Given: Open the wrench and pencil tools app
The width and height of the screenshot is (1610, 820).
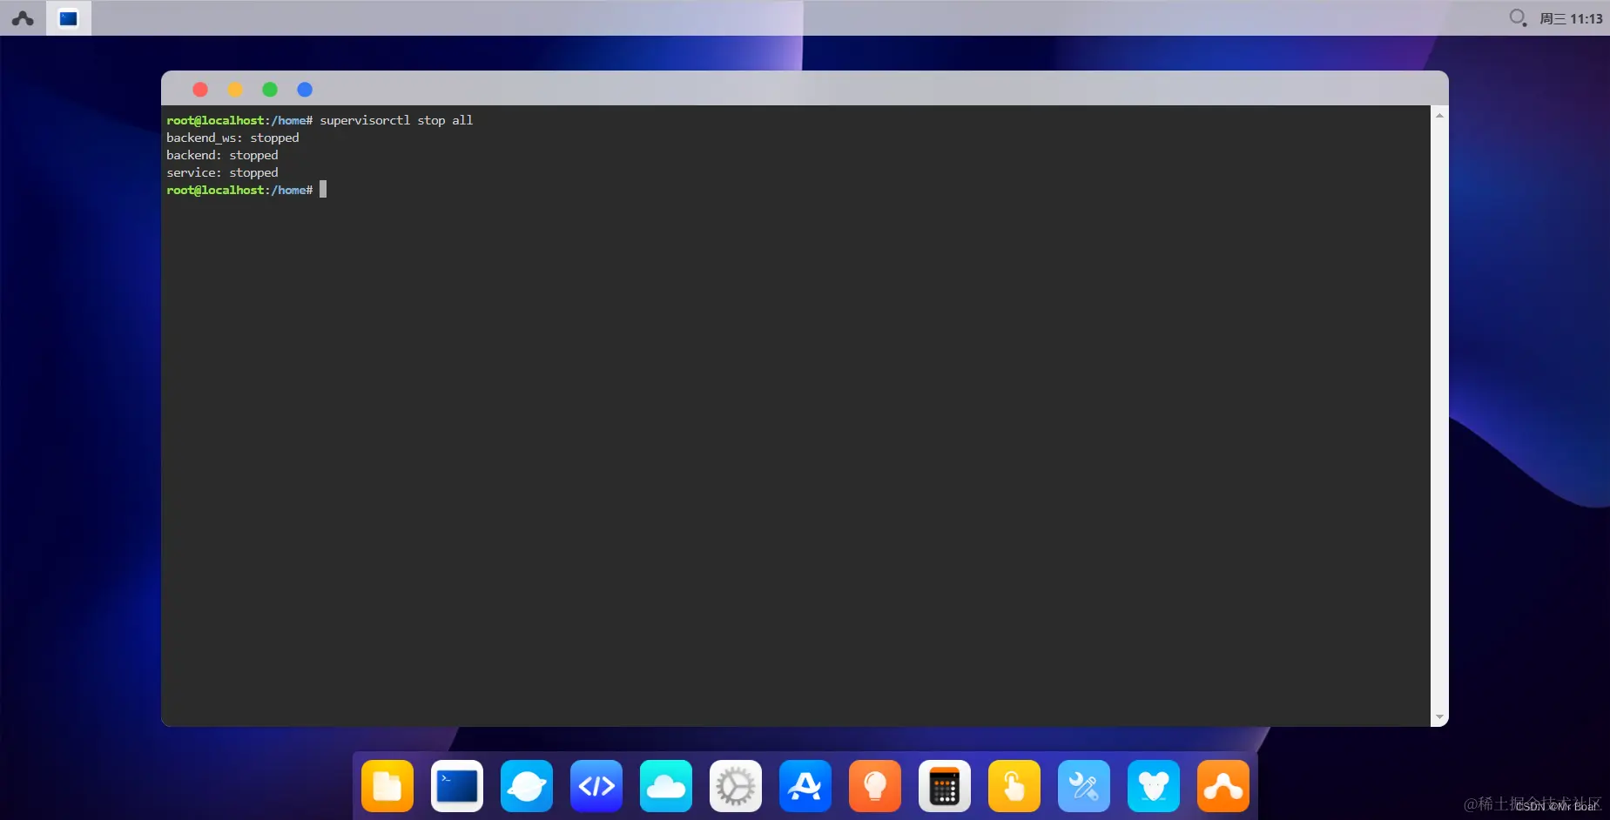Looking at the screenshot, I should (x=1084, y=786).
